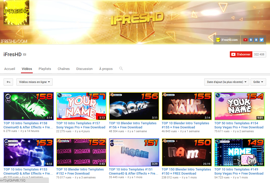This screenshot has height=183, width=270.
Task: Open the Chaînes tab
Action: point(64,69)
